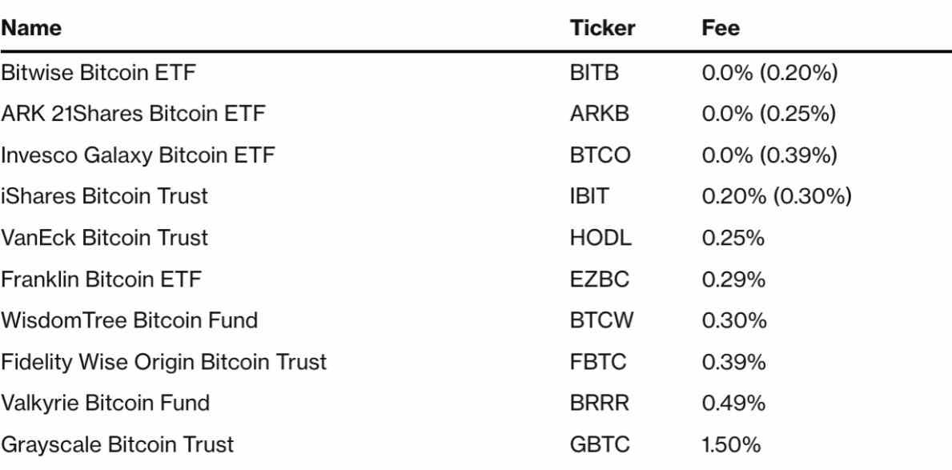Image resolution: width=952 pixels, height=470 pixels.
Task: Click the BITB ticker cell
Action: click(x=593, y=74)
